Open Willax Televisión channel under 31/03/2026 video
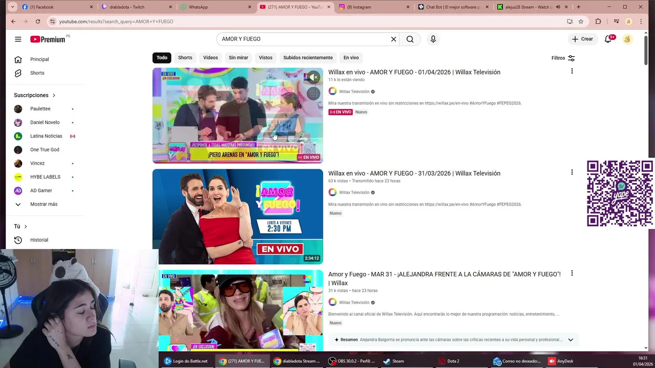This screenshot has height=368, width=655. click(x=354, y=193)
